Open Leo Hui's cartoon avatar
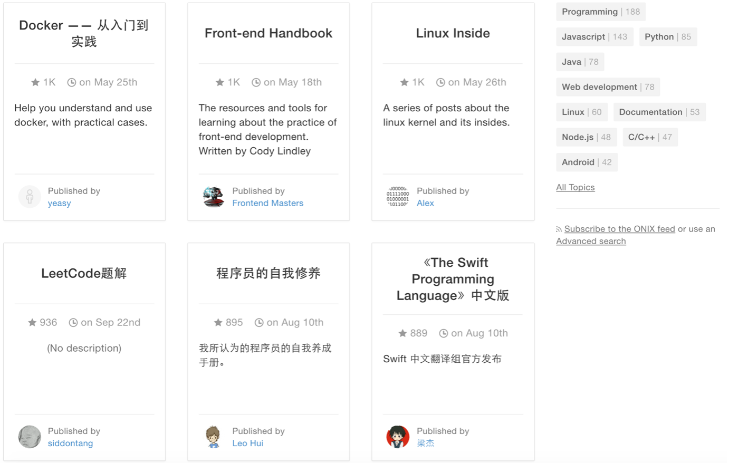 [214, 437]
